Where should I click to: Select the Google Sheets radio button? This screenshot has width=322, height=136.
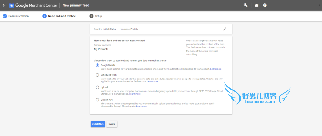[x=97, y=65]
